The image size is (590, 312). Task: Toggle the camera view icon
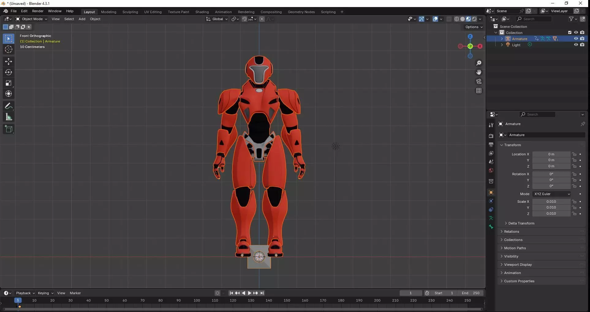click(x=479, y=81)
